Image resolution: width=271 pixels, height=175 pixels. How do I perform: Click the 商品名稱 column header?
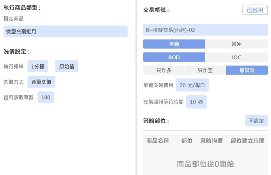(157, 140)
